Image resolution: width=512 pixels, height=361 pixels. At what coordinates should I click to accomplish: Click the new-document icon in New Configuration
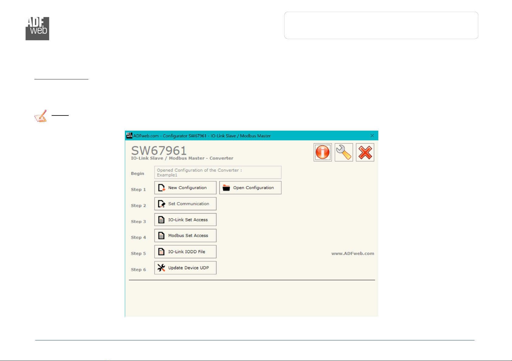pyautogui.click(x=162, y=188)
